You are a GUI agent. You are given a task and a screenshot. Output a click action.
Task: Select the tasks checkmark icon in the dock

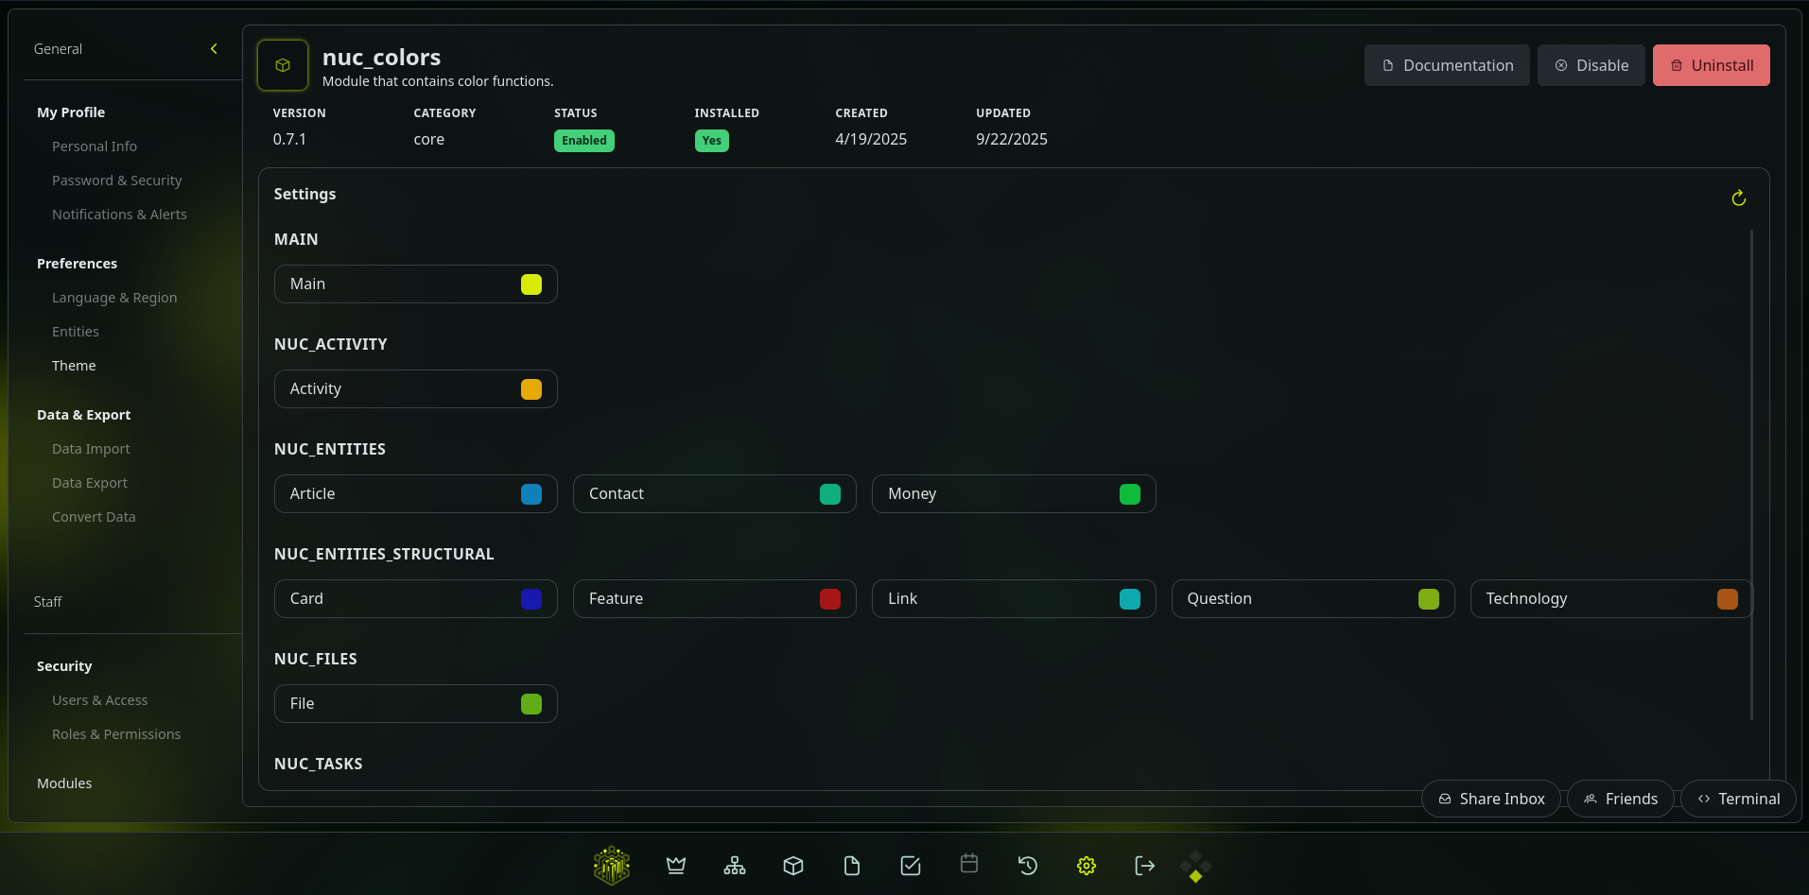coord(910,865)
